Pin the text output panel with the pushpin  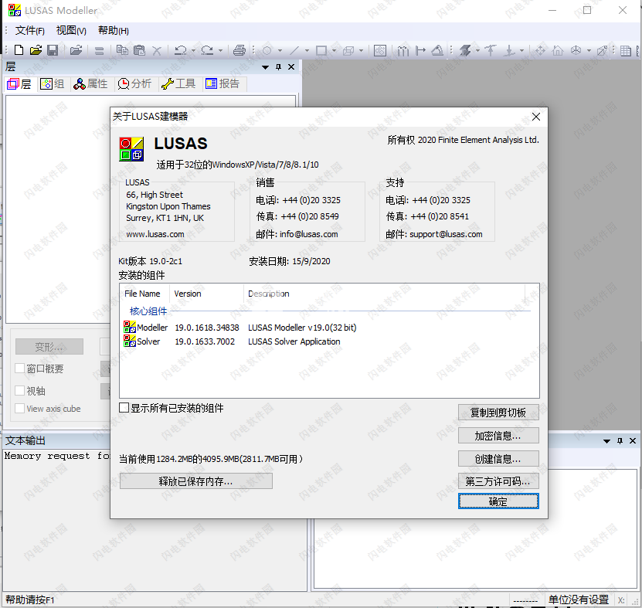tap(620, 441)
